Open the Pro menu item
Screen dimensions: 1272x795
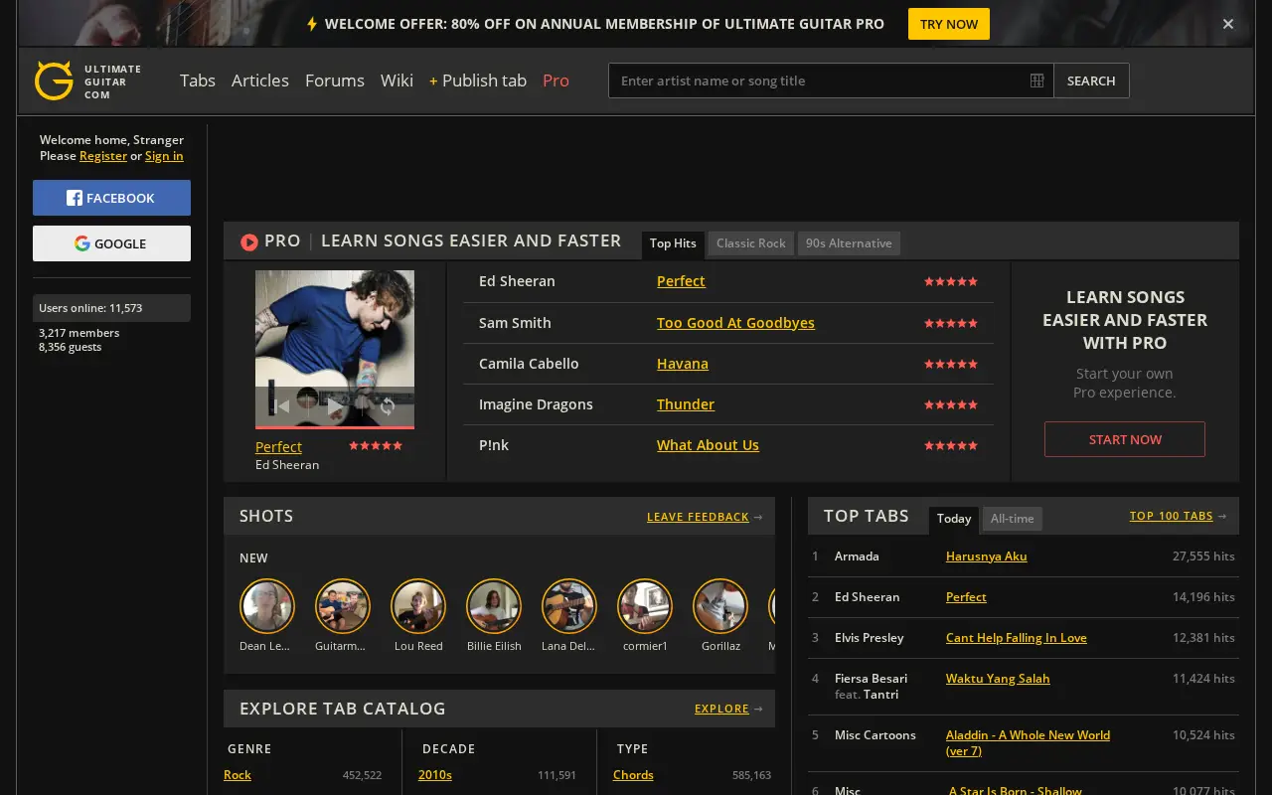tap(556, 80)
